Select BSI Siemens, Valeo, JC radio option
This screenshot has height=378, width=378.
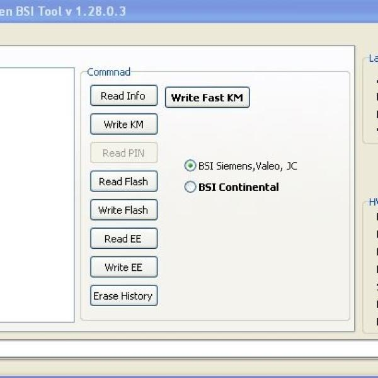tap(190, 166)
